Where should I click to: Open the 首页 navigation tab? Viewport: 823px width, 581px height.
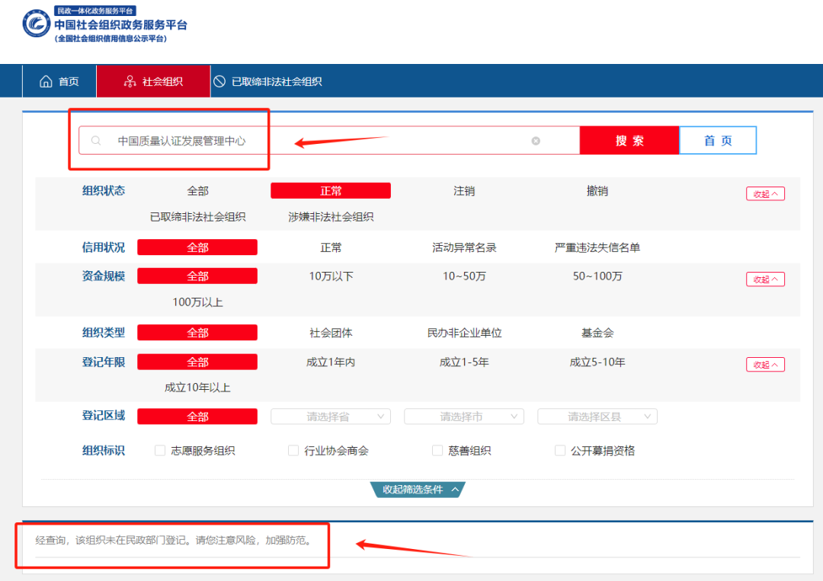click(x=59, y=81)
